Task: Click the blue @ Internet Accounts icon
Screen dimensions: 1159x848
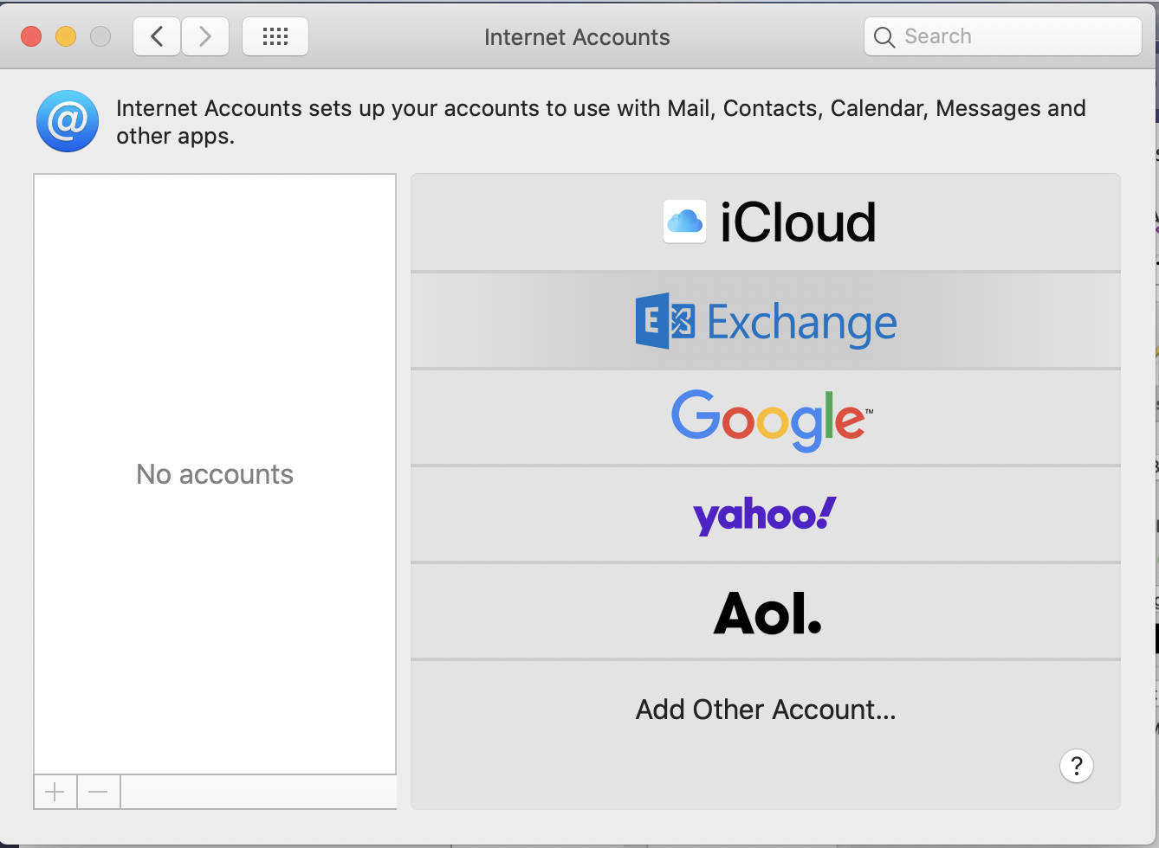Action: pyautogui.click(x=68, y=121)
